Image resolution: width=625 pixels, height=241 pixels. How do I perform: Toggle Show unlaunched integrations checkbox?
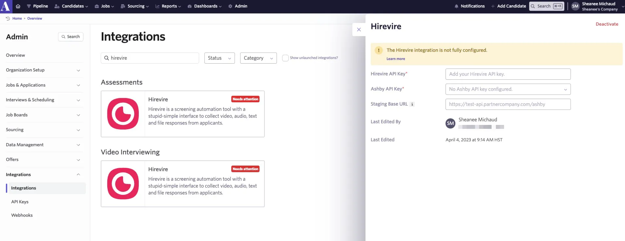click(285, 58)
